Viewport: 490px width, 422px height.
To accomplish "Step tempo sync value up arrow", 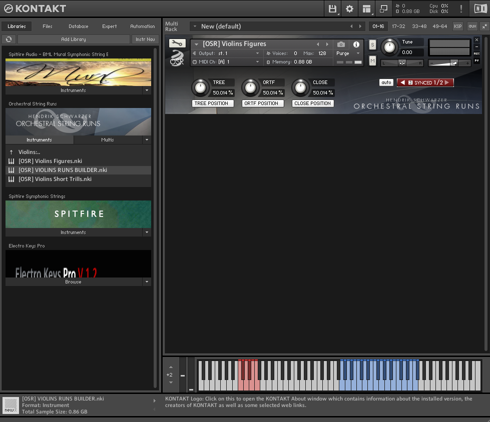I will click(x=447, y=82).
